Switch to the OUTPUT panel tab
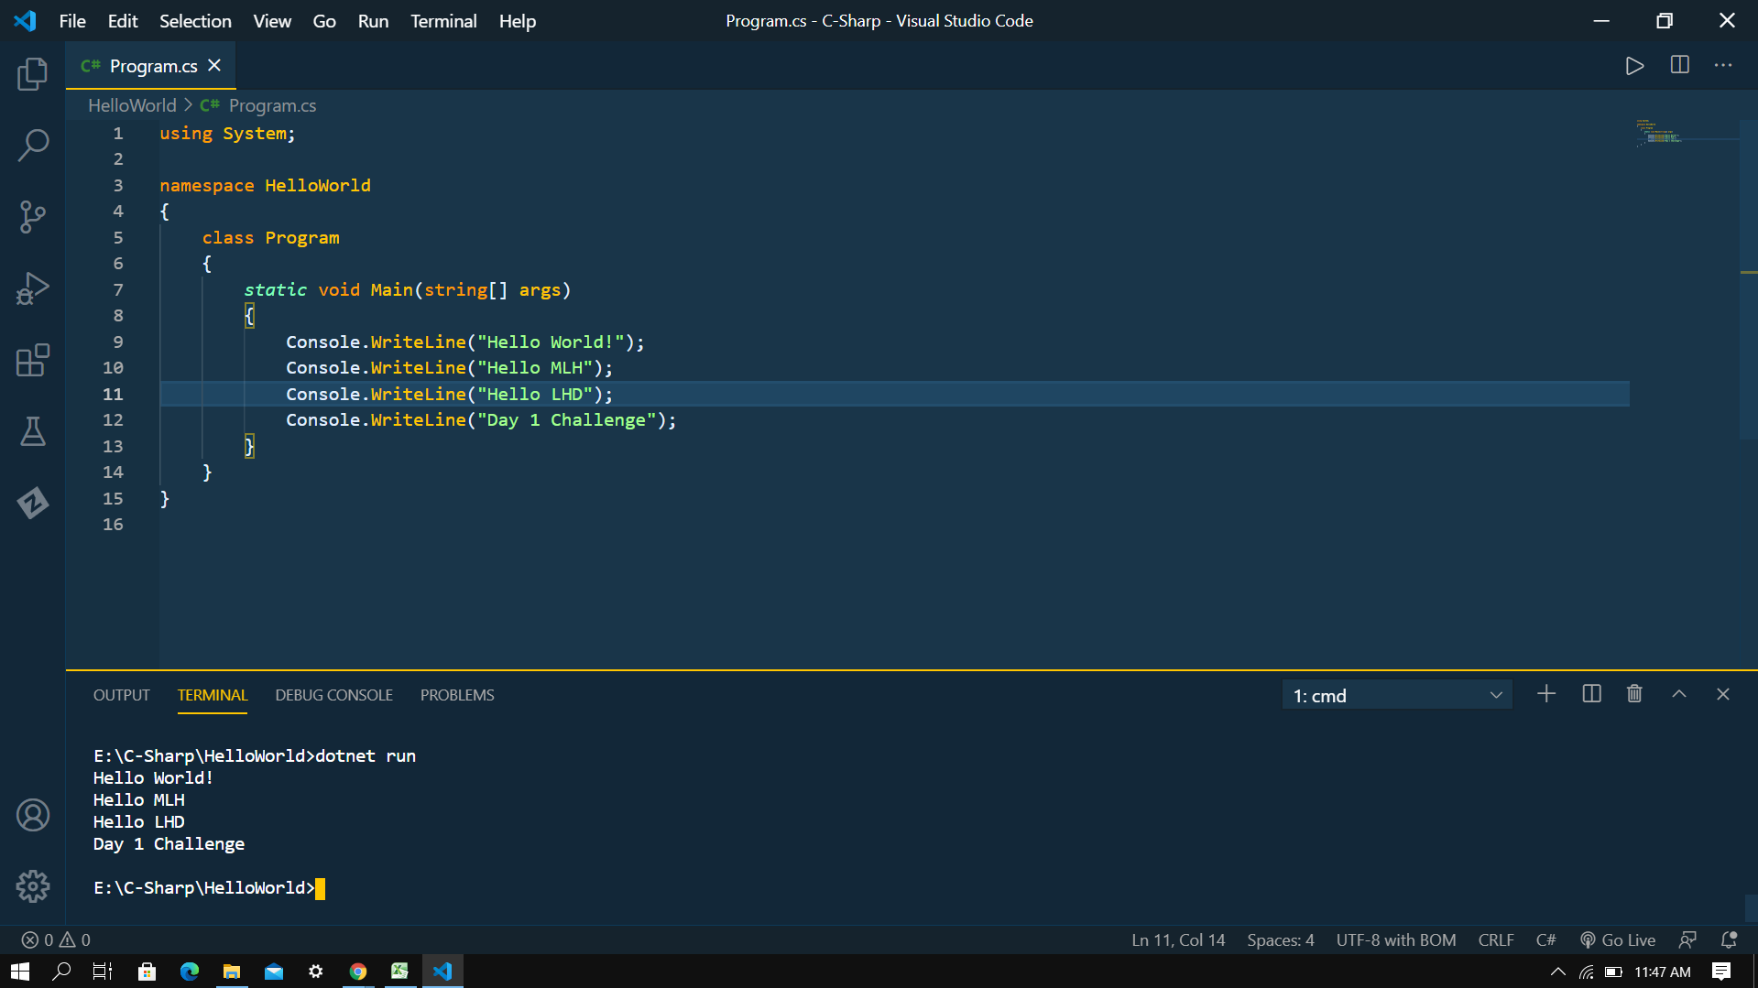Screen dimensions: 1758x988 tap(122, 695)
